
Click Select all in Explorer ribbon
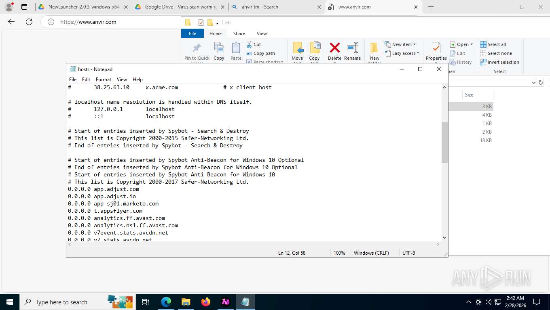[x=493, y=44]
